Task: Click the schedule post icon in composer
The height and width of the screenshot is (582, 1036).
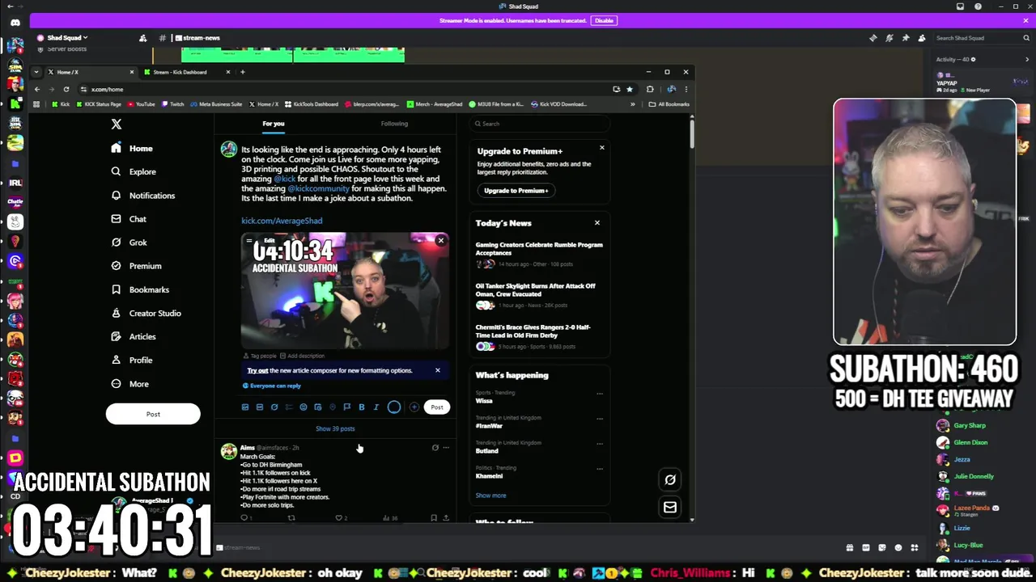Action: click(318, 407)
